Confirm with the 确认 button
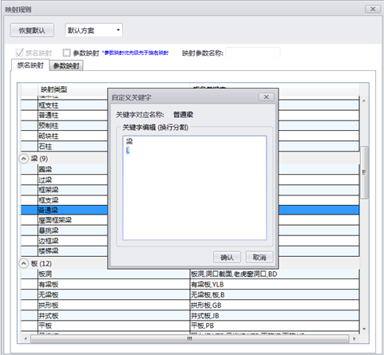Image resolution: width=384 pixels, height=355 pixels. point(227,257)
